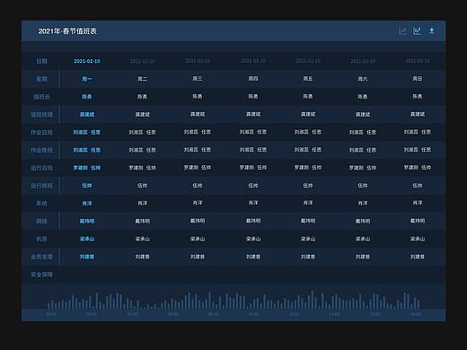Select the highlighted bar chart view icon

(x=417, y=31)
